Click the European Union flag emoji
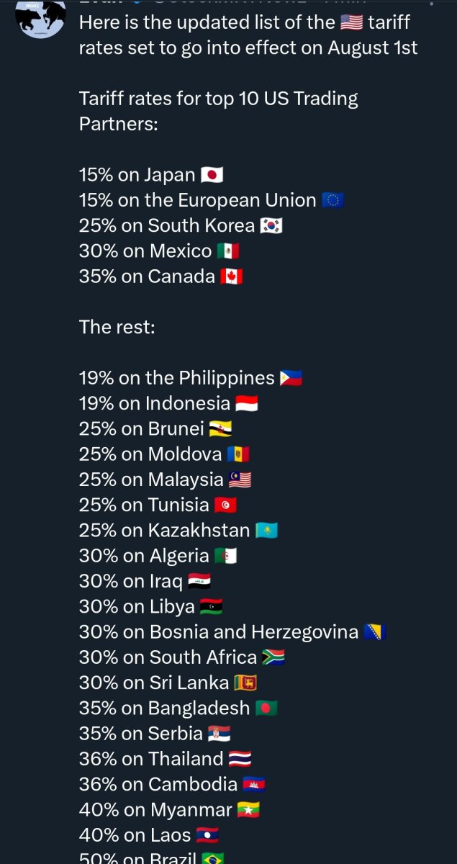 332,200
